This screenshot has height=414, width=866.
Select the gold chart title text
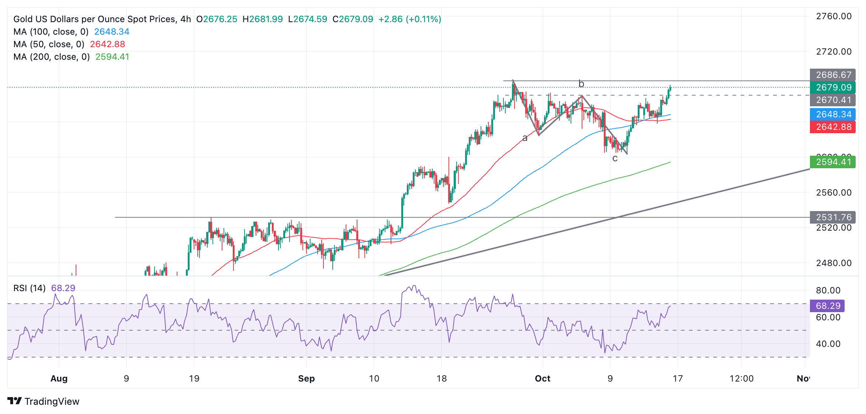point(102,19)
